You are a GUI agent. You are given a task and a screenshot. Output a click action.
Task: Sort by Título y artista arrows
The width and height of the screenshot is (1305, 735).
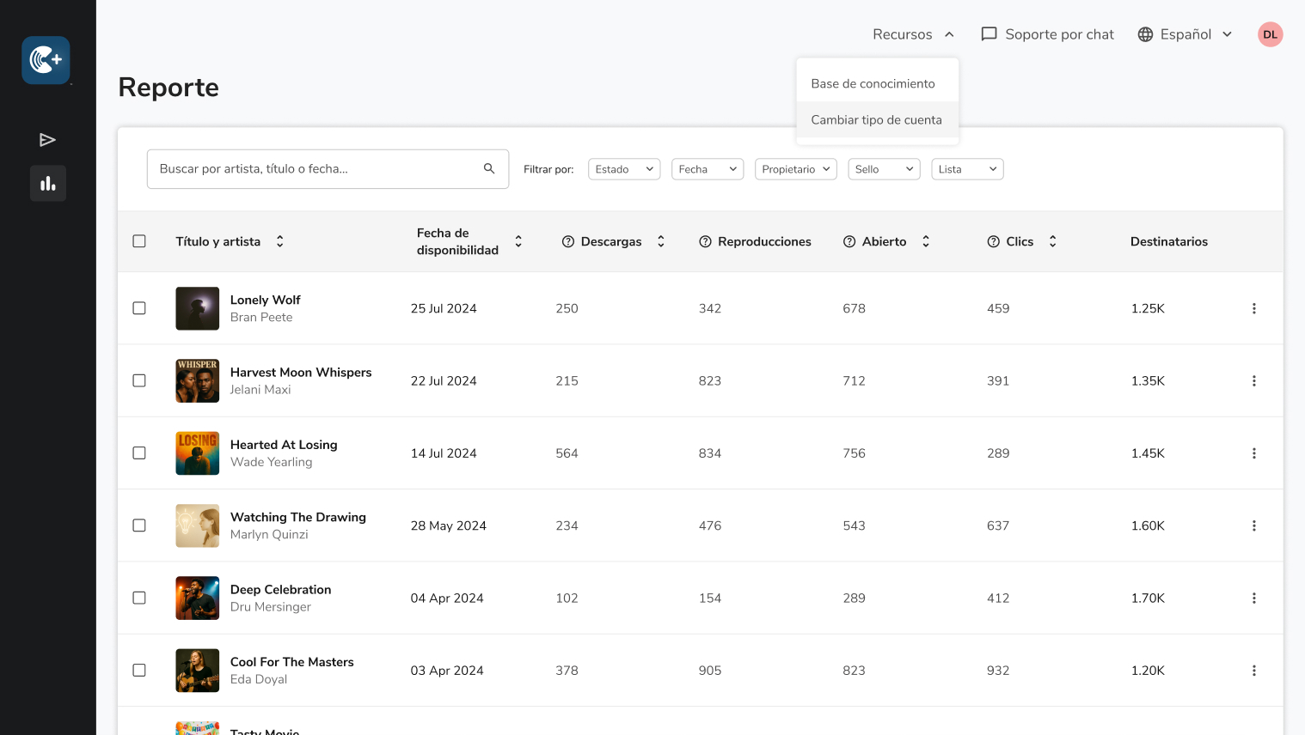[280, 242]
